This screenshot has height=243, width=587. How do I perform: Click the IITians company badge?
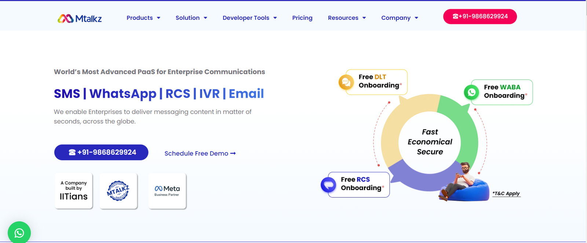click(x=74, y=191)
